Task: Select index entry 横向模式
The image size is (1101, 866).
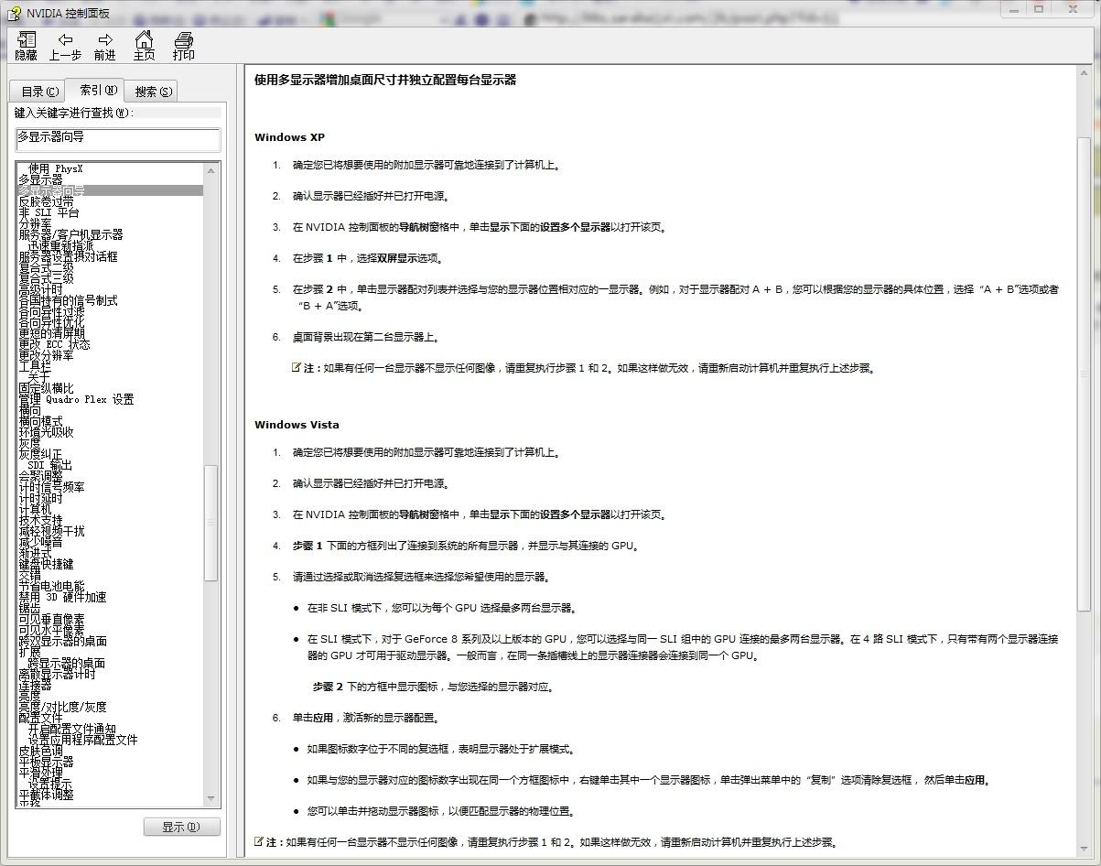Action: pos(40,422)
